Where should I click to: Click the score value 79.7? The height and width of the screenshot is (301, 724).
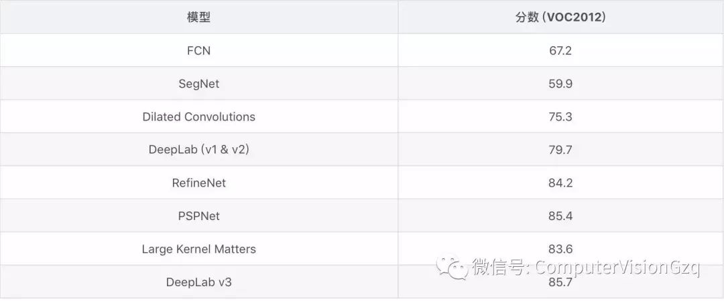pos(560,150)
